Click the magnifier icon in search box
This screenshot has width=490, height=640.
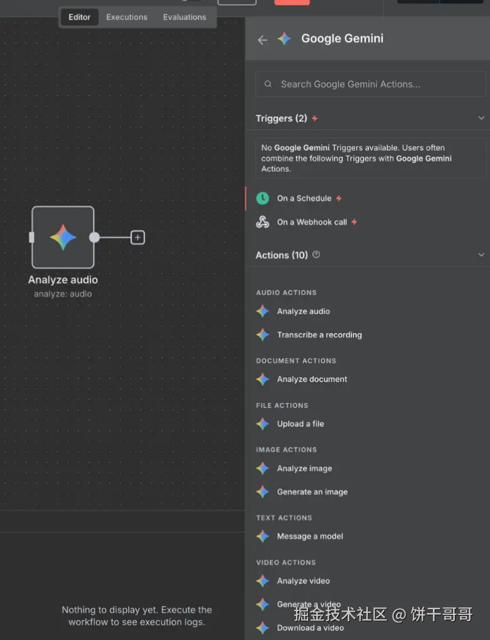coord(268,84)
